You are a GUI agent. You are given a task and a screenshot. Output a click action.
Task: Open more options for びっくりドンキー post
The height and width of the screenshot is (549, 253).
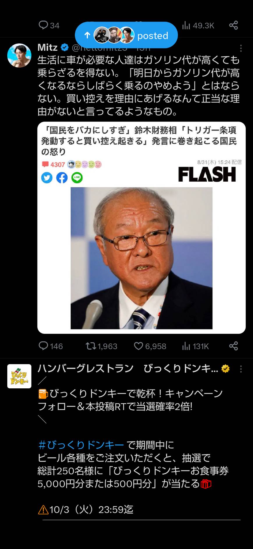click(x=241, y=369)
